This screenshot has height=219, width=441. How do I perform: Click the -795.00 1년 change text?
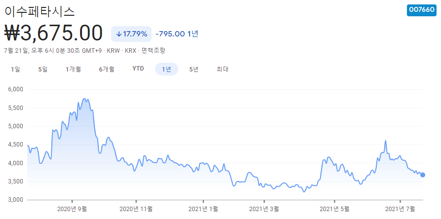tap(177, 34)
